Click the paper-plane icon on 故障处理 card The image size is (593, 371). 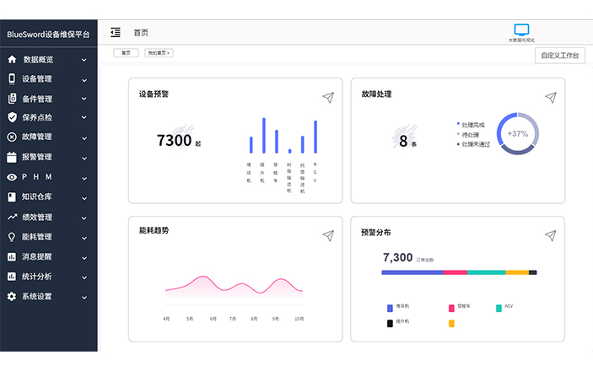point(550,98)
